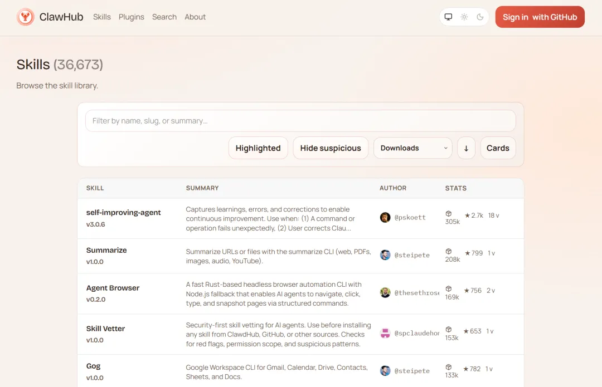The height and width of the screenshot is (387, 602).
Task: Open the Gog skill
Action: pyautogui.click(x=93, y=366)
